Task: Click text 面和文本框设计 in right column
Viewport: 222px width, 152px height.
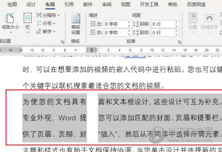Action: [x=123, y=102]
